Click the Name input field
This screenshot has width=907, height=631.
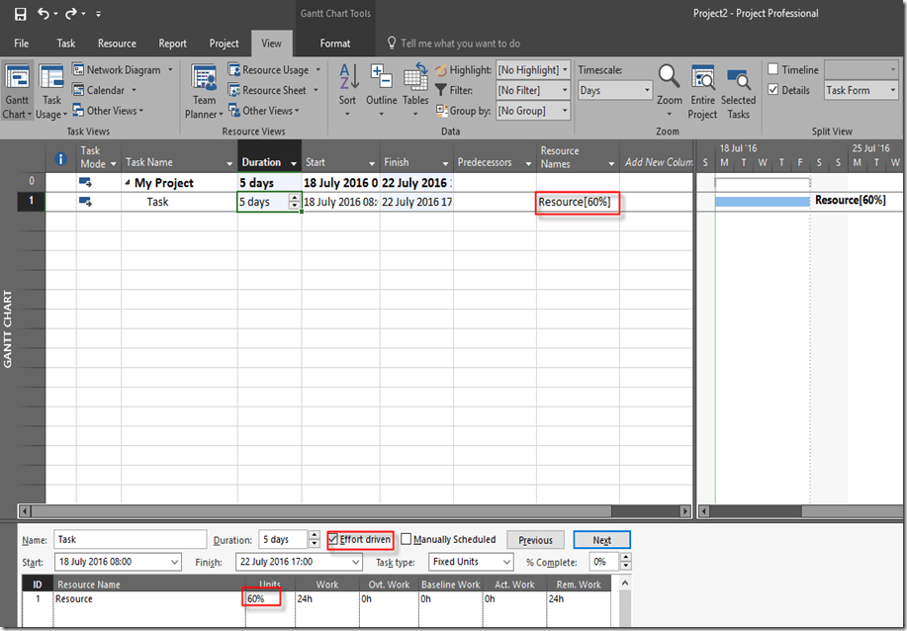129,540
